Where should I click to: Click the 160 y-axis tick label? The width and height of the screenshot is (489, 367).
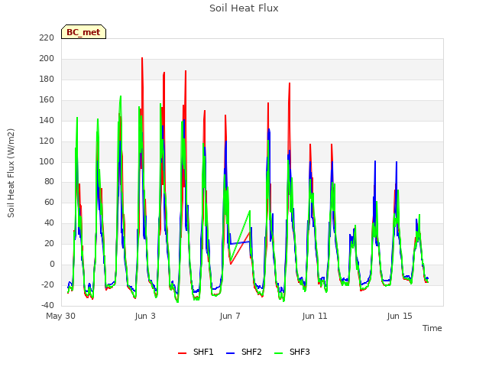[x=47, y=100]
